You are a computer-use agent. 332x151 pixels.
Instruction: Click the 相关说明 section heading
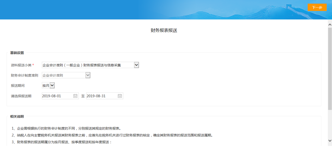point(17,117)
